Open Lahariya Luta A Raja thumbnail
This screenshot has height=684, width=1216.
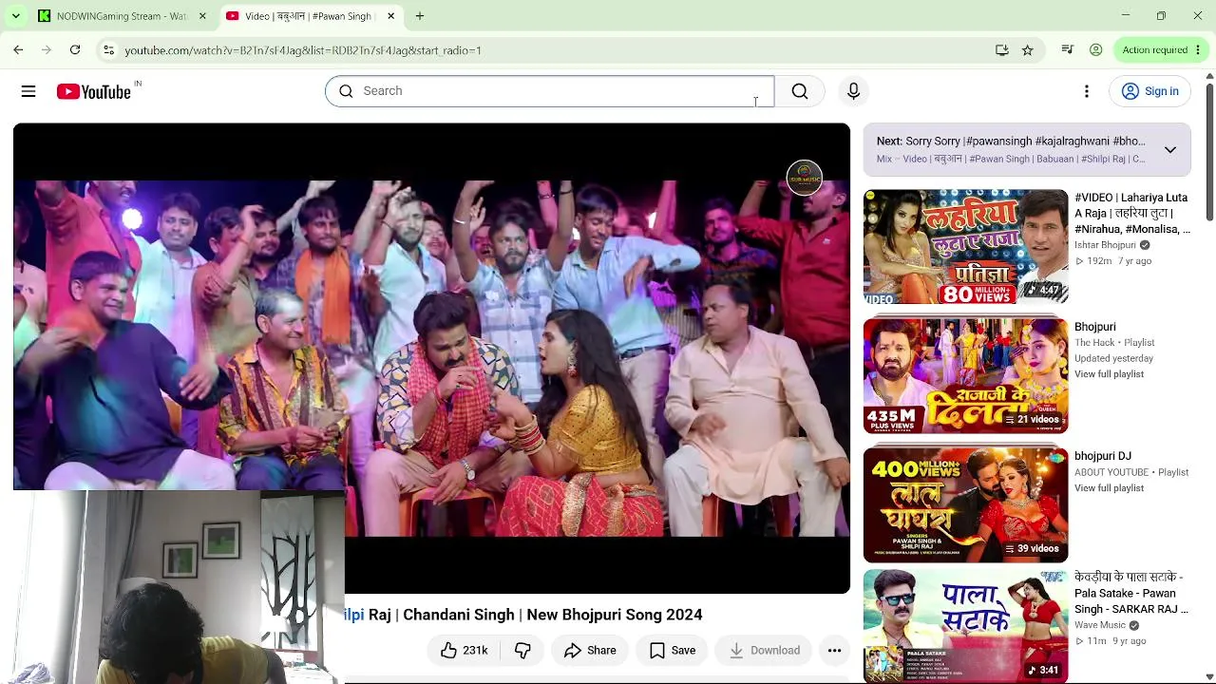pyautogui.click(x=965, y=247)
